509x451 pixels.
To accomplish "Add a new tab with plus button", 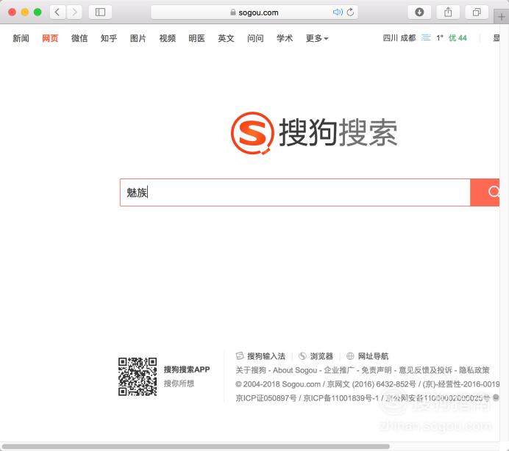I will click(501, 17).
